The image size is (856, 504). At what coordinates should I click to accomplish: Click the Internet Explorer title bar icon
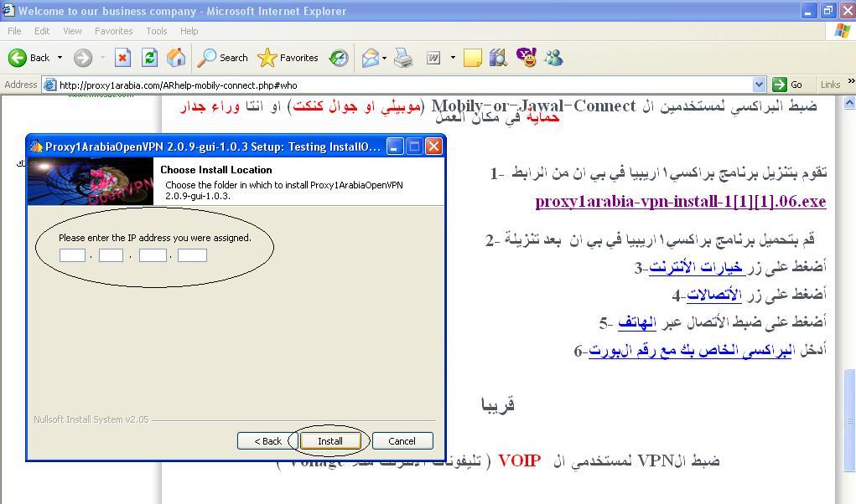(x=8, y=10)
